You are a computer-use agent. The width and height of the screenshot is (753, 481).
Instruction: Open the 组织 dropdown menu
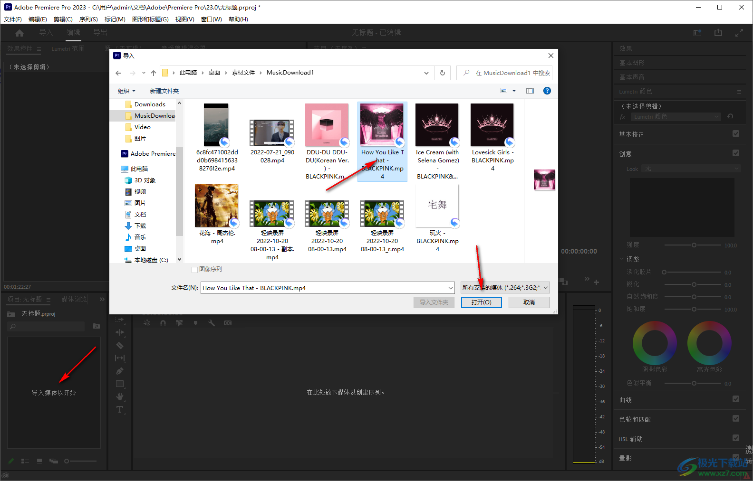click(x=127, y=91)
